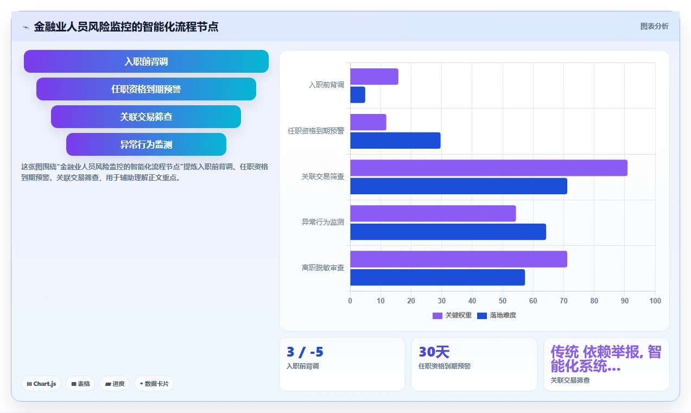This screenshot has width=691, height=413.
Task: Select the 任职资格到期预警 funnel stage
Action: click(146, 89)
